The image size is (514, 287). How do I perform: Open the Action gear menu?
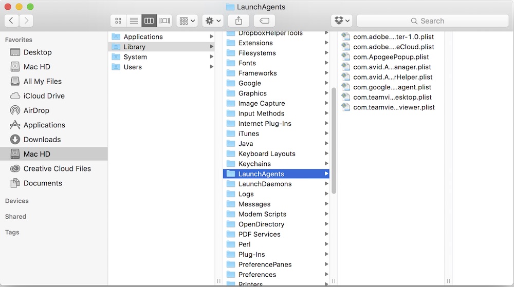[213, 21]
